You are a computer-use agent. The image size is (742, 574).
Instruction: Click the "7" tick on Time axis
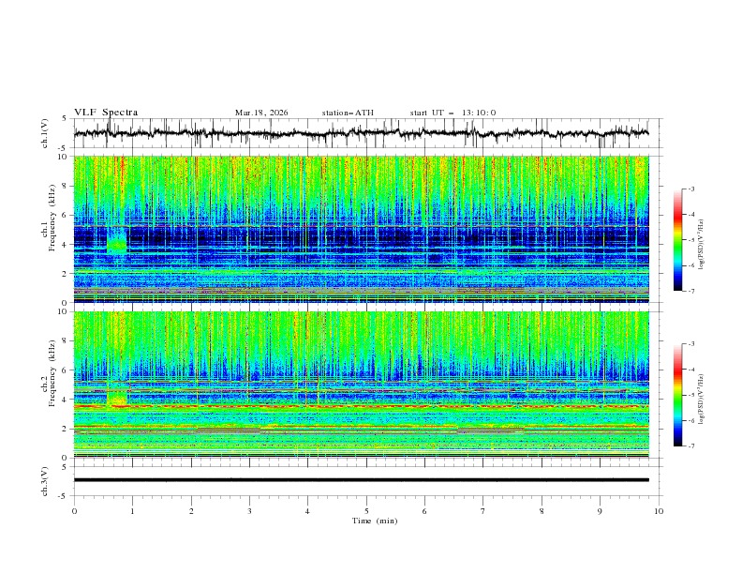483,511
